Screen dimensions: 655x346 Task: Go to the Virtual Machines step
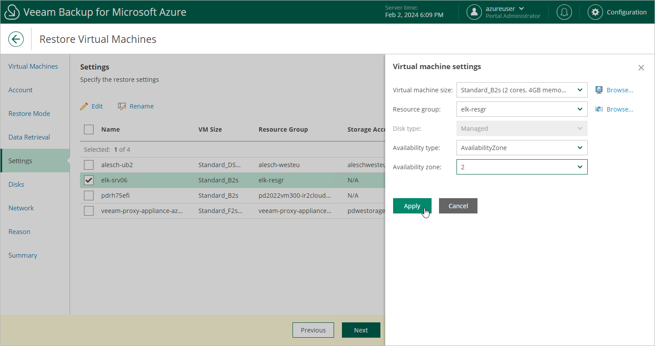[x=33, y=66]
